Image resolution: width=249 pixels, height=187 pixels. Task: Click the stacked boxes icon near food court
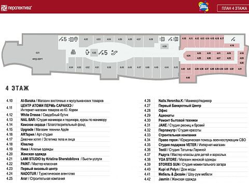(x=73, y=52)
